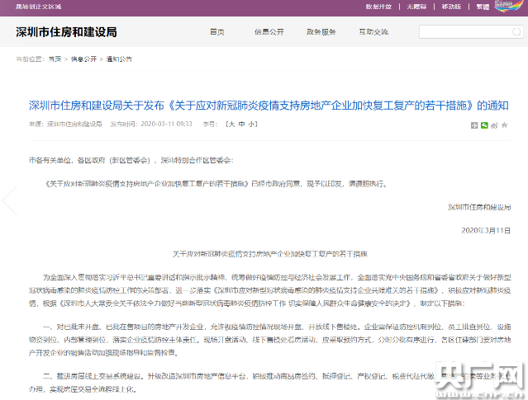This screenshot has width=528, height=400.
Task: Set font size to 大 (large)
Action: coord(231,124)
